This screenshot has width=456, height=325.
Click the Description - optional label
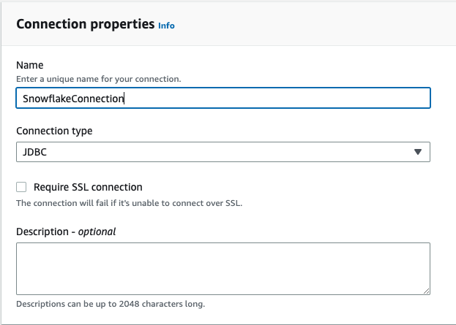(x=66, y=232)
